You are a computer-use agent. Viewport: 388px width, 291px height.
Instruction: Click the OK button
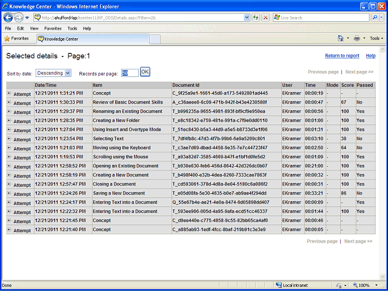[x=145, y=72]
